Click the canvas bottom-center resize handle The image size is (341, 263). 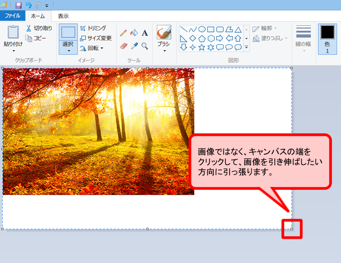coord(148,229)
